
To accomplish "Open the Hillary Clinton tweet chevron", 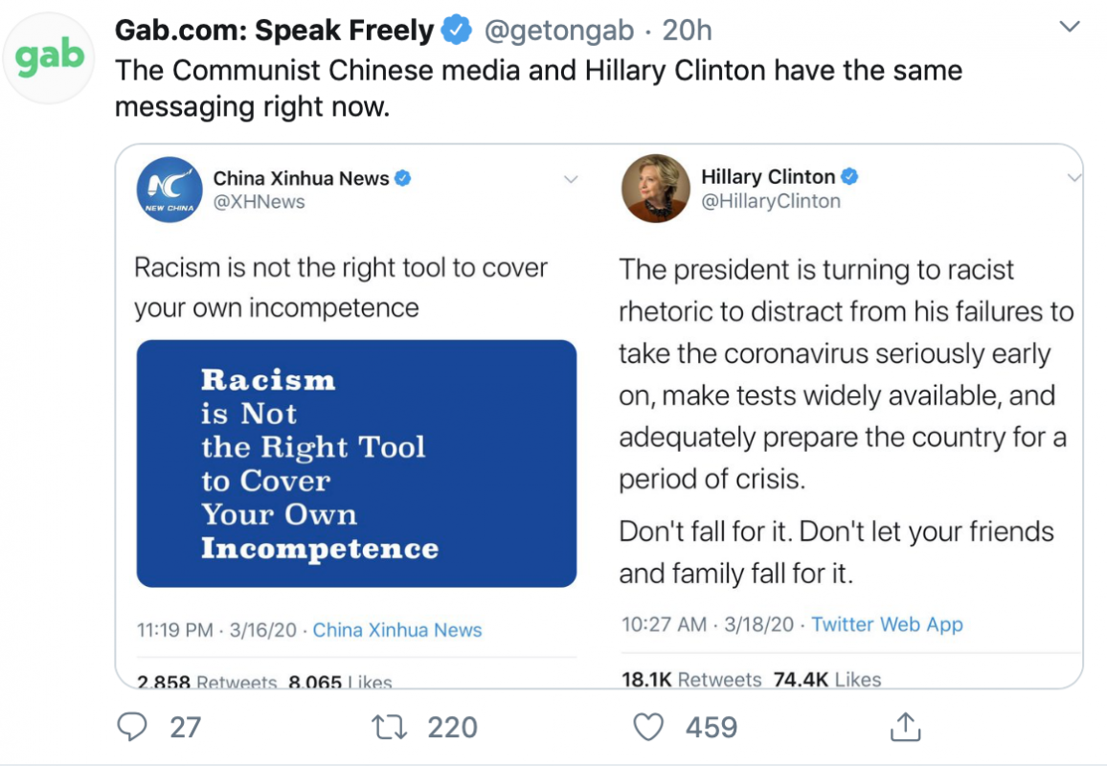I will [1074, 178].
